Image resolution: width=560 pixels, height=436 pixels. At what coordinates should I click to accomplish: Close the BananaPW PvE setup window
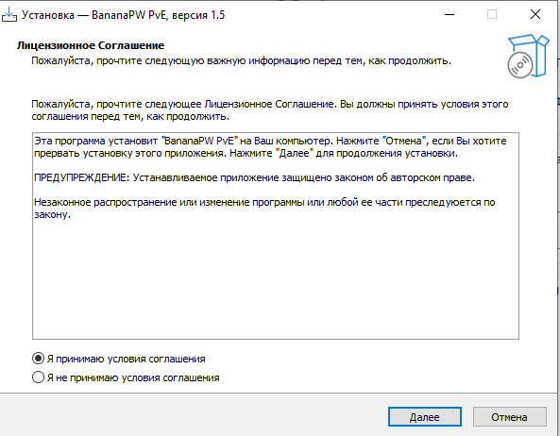(x=535, y=15)
